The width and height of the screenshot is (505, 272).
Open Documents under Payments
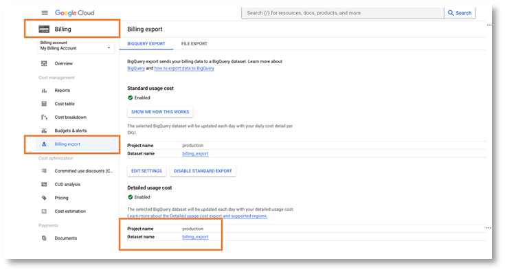click(x=66, y=238)
